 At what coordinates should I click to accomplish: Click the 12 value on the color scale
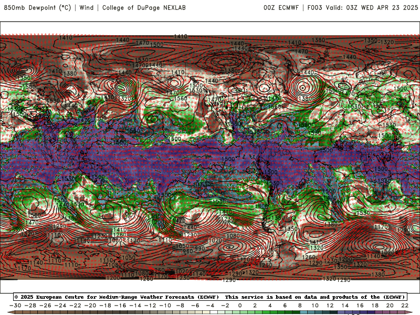(x=330, y=306)
